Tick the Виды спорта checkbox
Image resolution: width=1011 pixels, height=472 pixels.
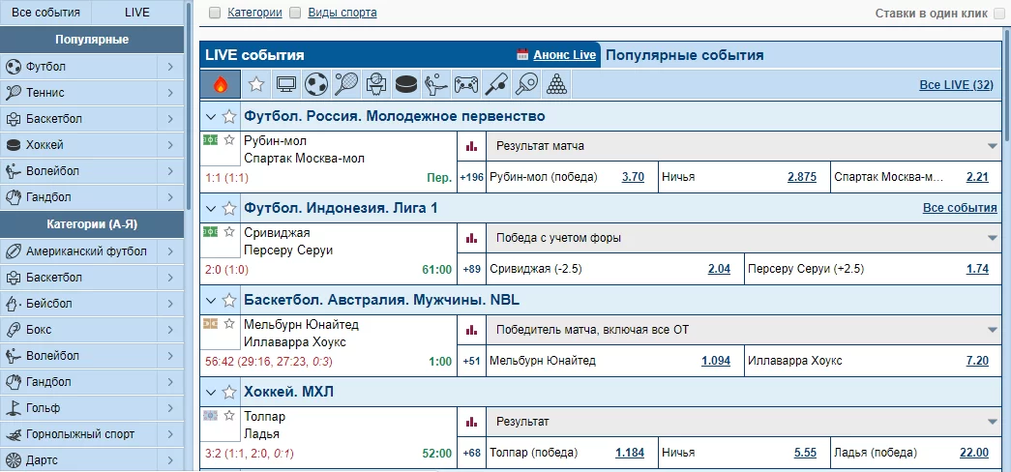294,14
